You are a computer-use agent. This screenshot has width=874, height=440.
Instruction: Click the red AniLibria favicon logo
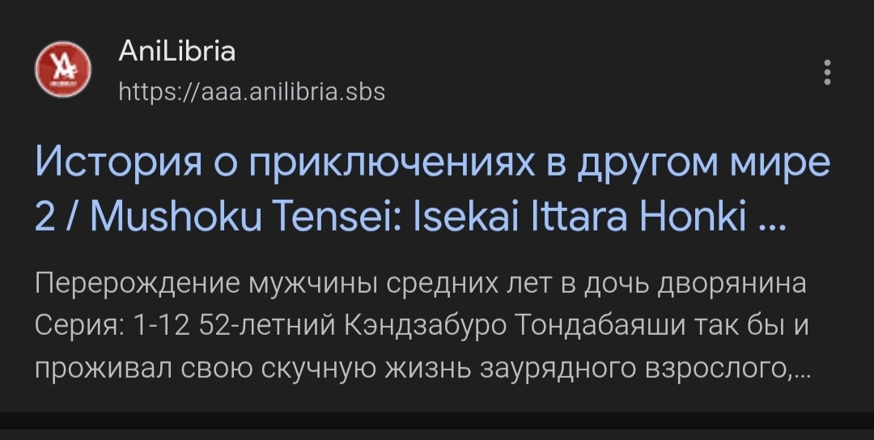(62, 70)
